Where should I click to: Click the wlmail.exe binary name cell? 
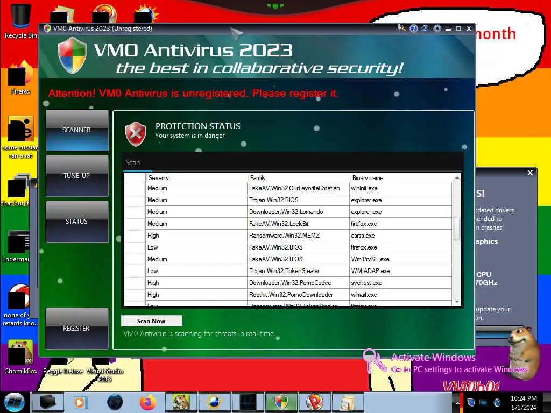point(400,295)
